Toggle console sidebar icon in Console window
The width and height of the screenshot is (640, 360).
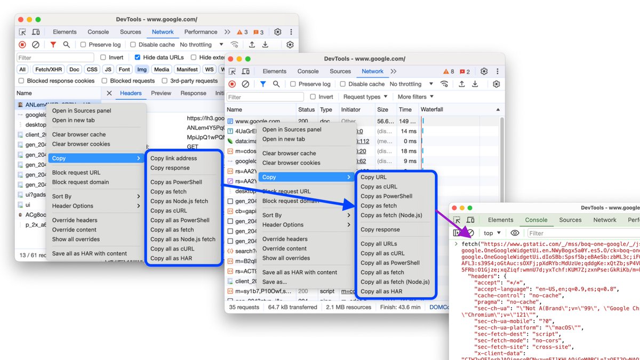pos(457,233)
